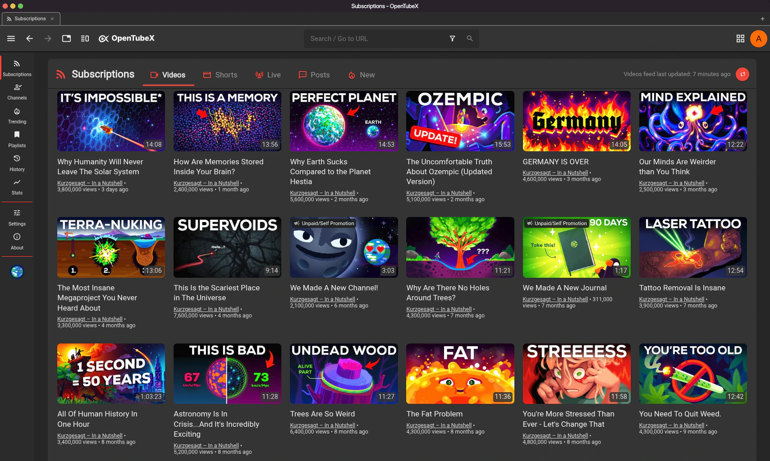Open the YOU'RE TOO OLD thumbnail
The image size is (770, 461).
[x=693, y=374]
